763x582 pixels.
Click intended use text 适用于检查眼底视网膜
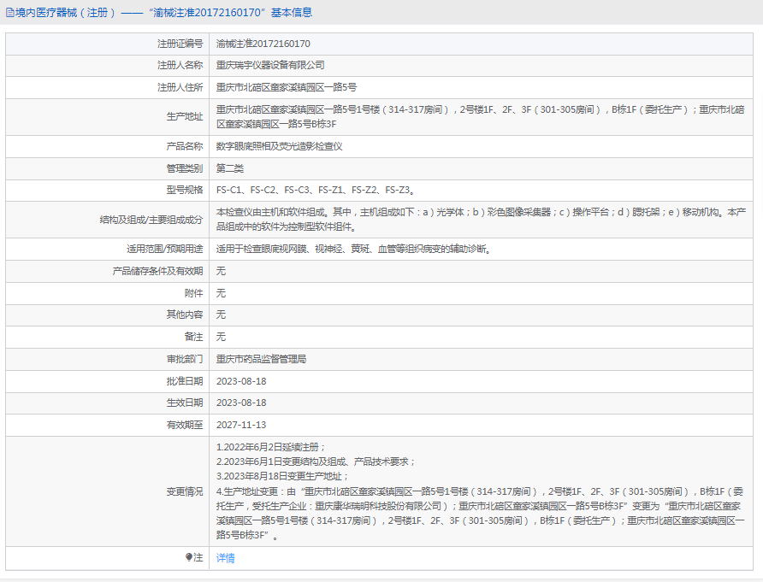coord(354,249)
